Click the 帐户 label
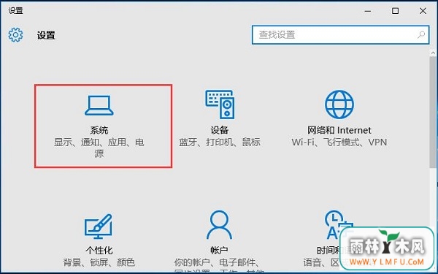This screenshot has width=438, height=274. [219, 250]
